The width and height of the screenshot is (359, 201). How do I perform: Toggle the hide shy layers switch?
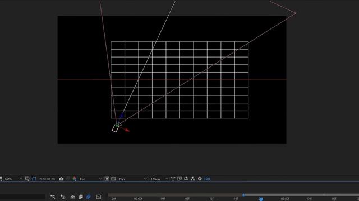tap(73, 197)
